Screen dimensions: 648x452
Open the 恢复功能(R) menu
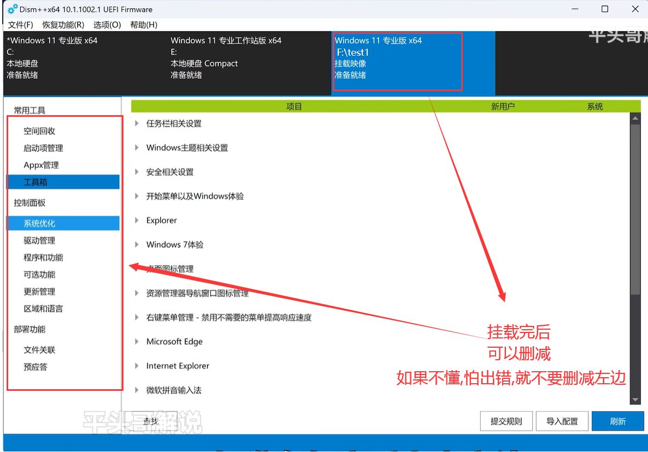(x=63, y=25)
